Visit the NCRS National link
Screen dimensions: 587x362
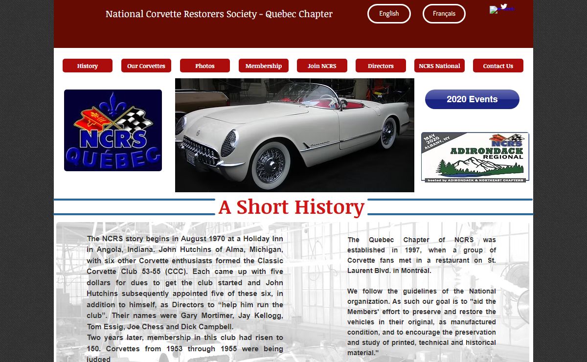(x=439, y=66)
